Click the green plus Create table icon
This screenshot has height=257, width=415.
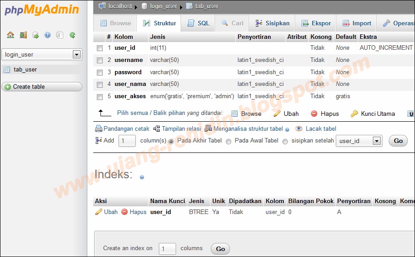(8, 87)
